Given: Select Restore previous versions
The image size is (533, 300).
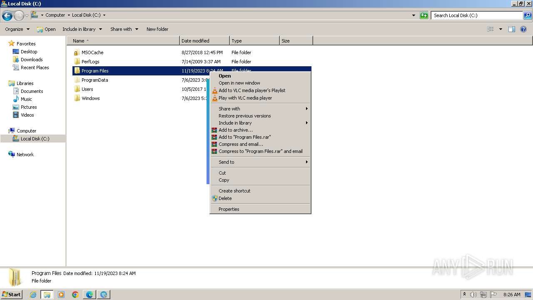Looking at the screenshot, I should pyautogui.click(x=261, y=116).
